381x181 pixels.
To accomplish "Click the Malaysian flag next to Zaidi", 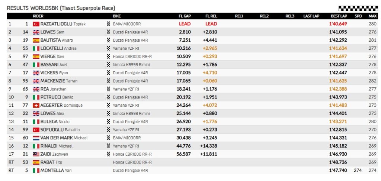I will pyautogui.click(x=36, y=154).
